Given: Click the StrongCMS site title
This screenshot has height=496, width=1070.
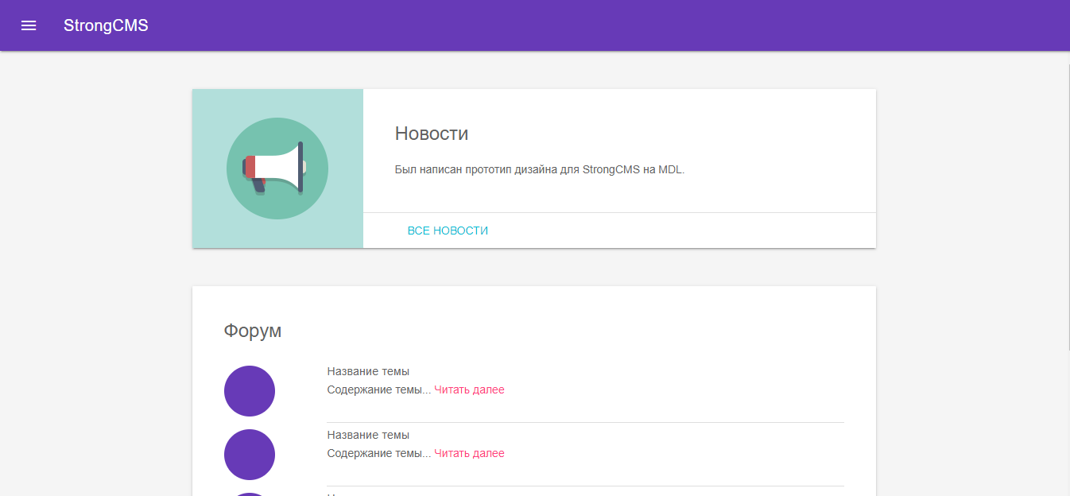Looking at the screenshot, I should (x=106, y=25).
